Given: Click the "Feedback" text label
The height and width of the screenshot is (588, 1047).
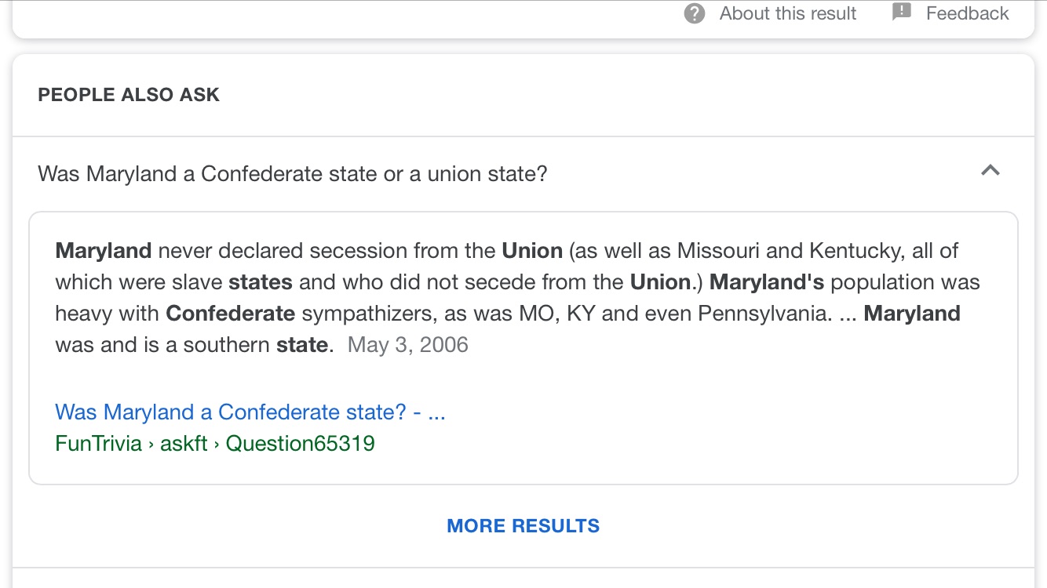Looking at the screenshot, I should [x=967, y=13].
